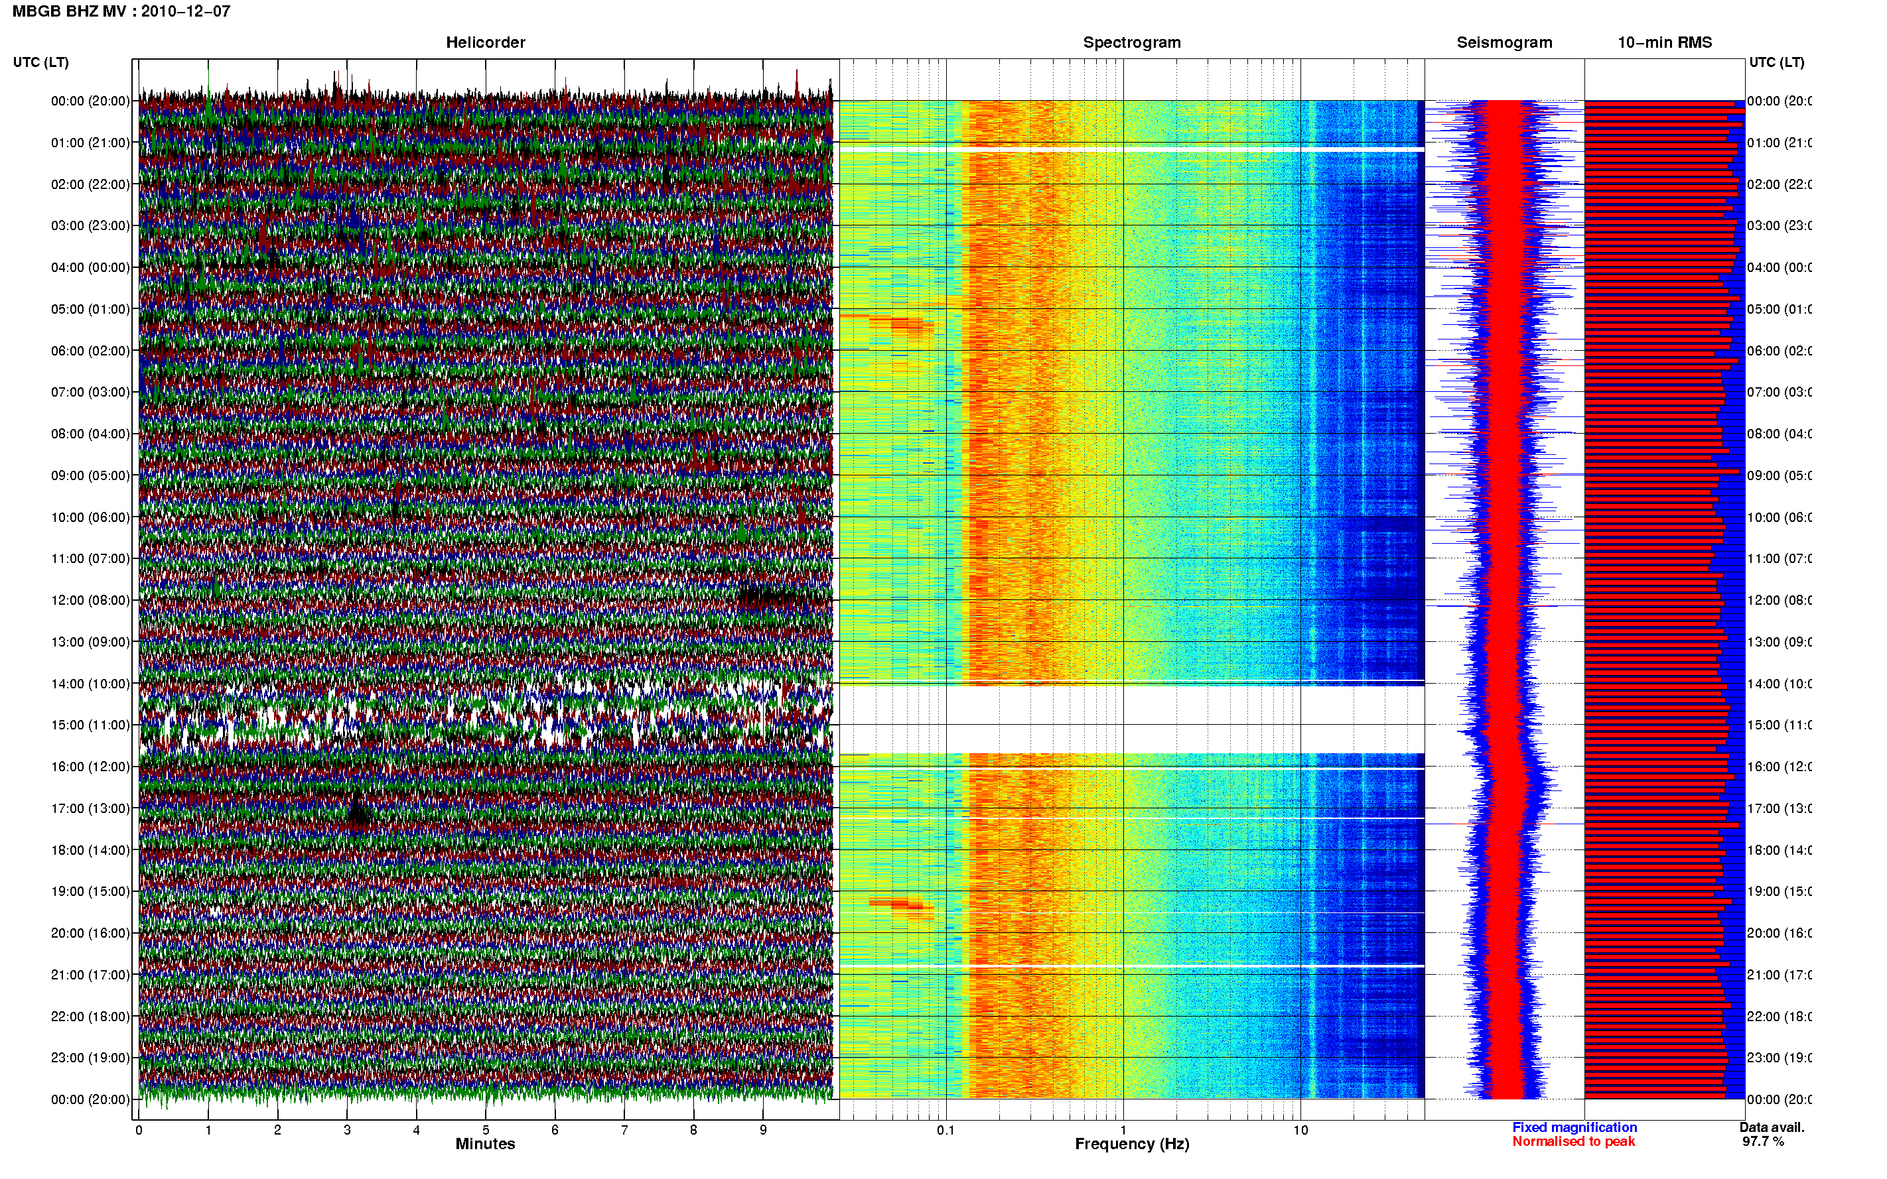Click the blue 'Fixed magnification' legend text
This screenshot has height=1179, width=1887.
point(1574,1127)
